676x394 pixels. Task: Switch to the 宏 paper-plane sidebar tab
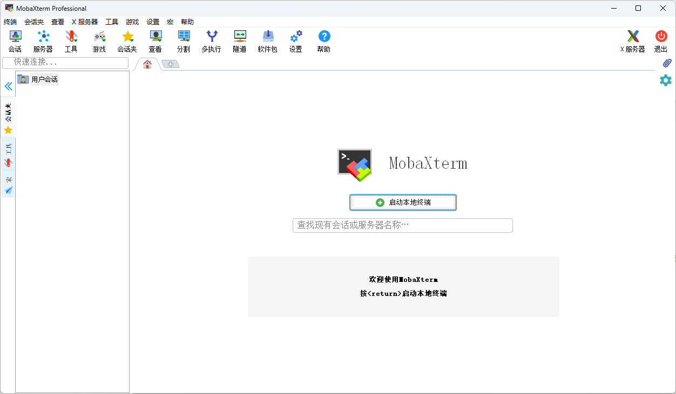coord(8,184)
